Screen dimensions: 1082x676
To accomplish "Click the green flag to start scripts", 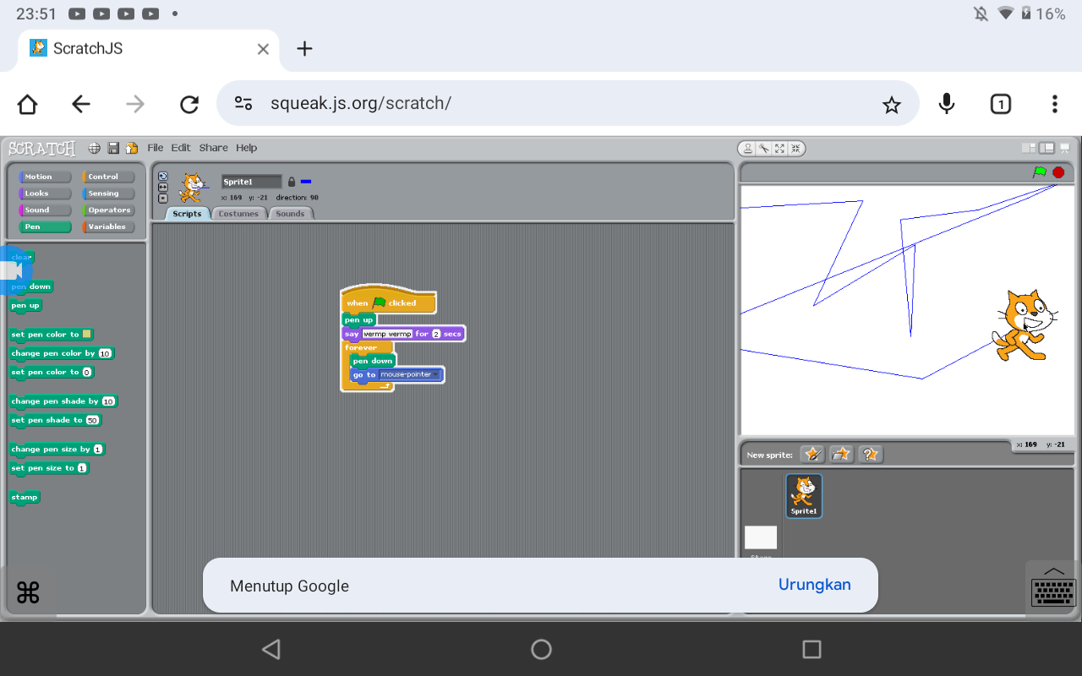I will click(x=1040, y=172).
